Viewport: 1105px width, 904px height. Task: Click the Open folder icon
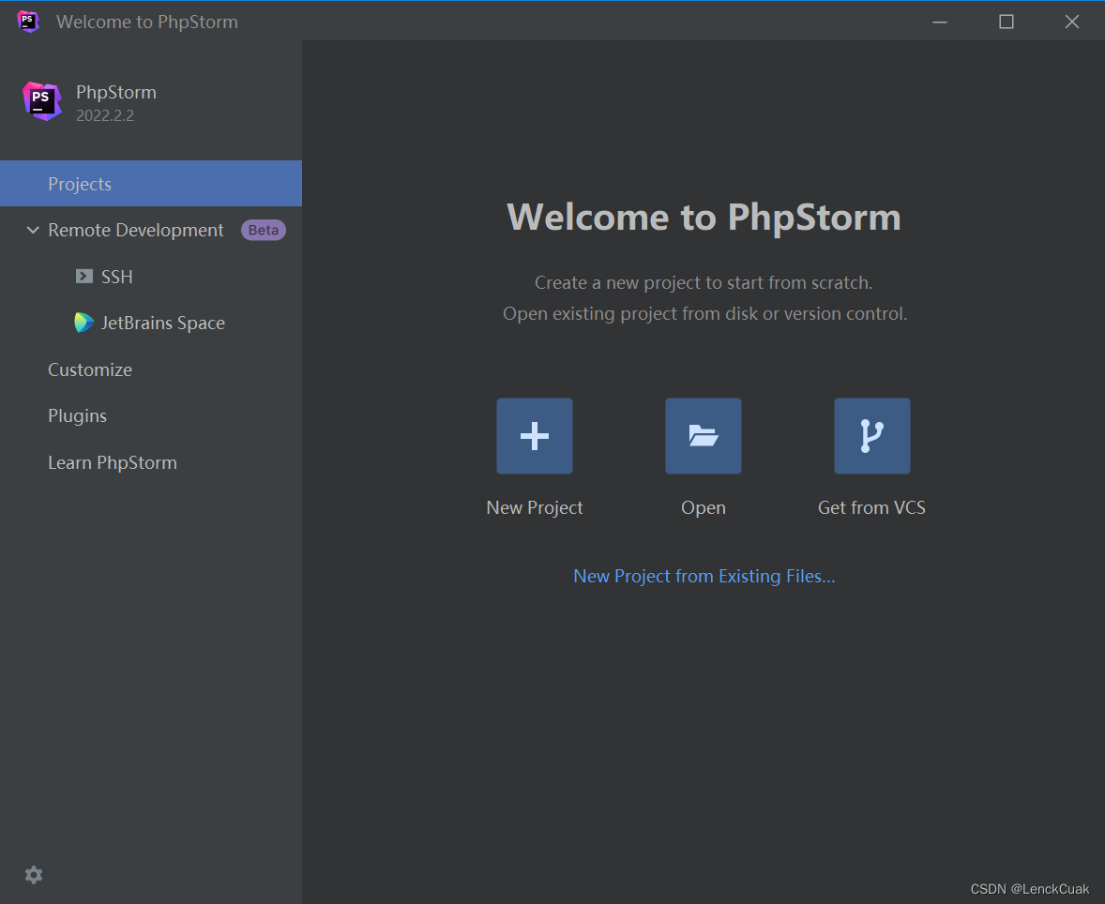(x=704, y=436)
